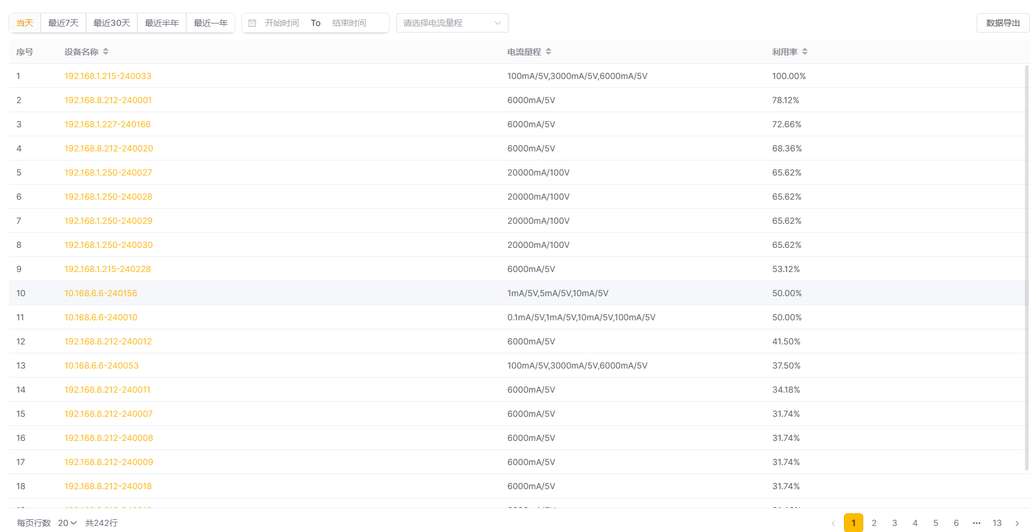Viewport: 1031px width, 532px height.
Task: Go to page 2
Action: pyautogui.click(x=874, y=523)
